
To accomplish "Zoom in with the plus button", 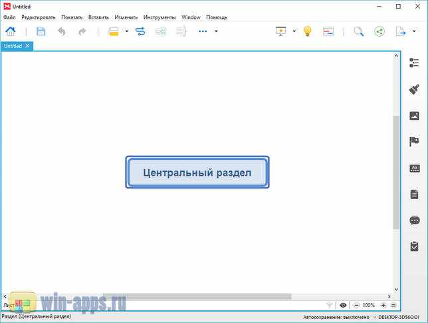I will (x=383, y=305).
